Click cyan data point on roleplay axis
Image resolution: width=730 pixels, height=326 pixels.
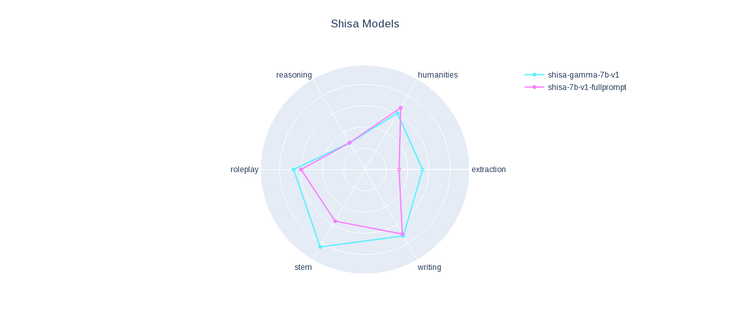coord(293,170)
